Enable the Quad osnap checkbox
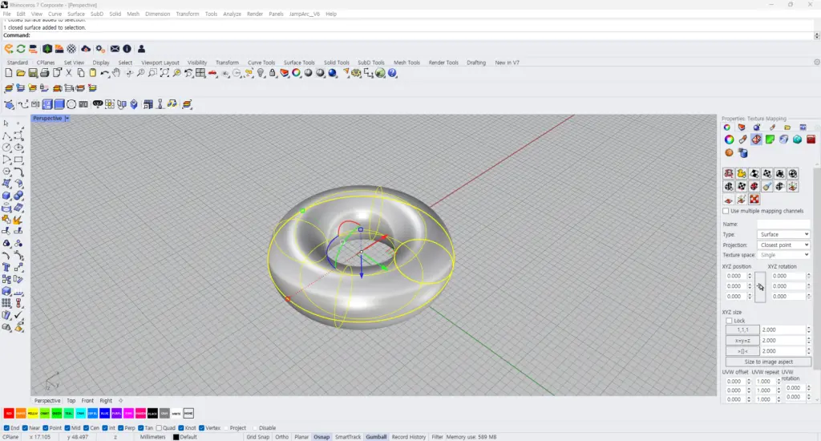 tap(159, 428)
